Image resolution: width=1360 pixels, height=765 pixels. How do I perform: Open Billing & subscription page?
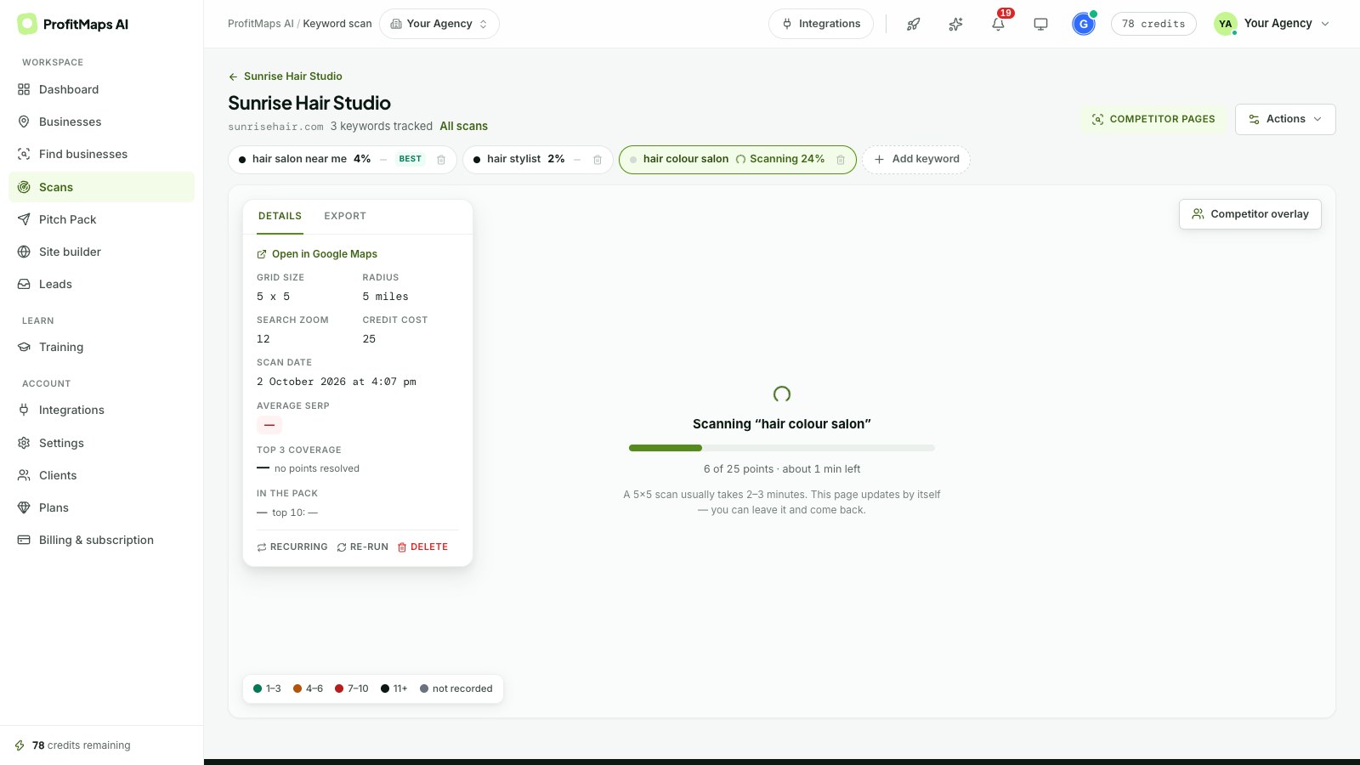pos(102,540)
